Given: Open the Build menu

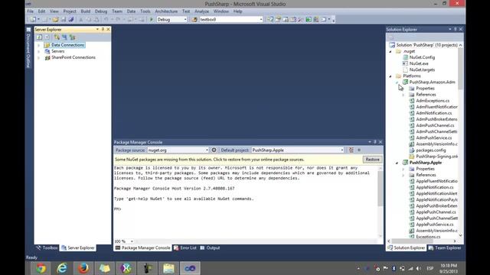Looking at the screenshot, I should (85, 11).
